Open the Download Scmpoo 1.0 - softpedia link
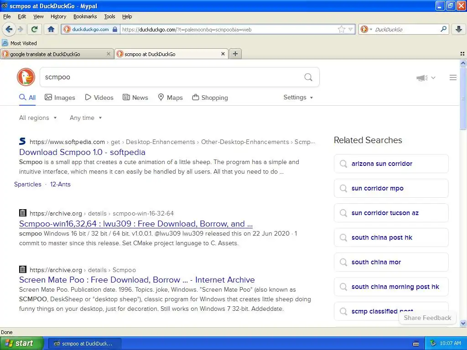This screenshot has height=350, width=467. click(82, 152)
